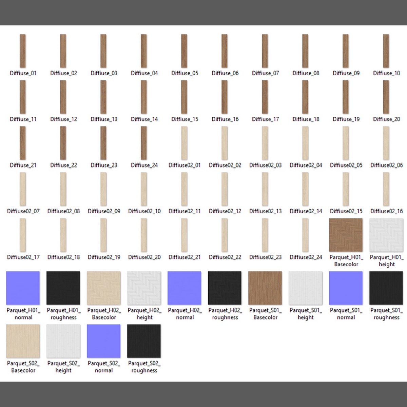Click the Diffiuse02_16 texture thumbnail
Image resolution: width=407 pixels, height=407 pixels.
pos(386,189)
